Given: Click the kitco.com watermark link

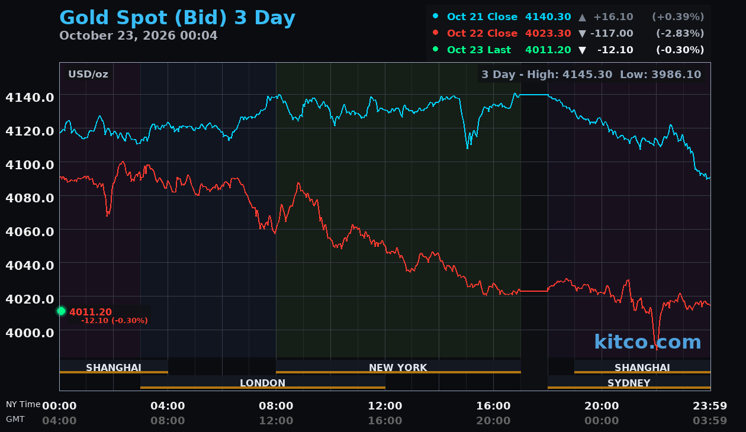Looking at the screenshot, I should click(x=648, y=342).
